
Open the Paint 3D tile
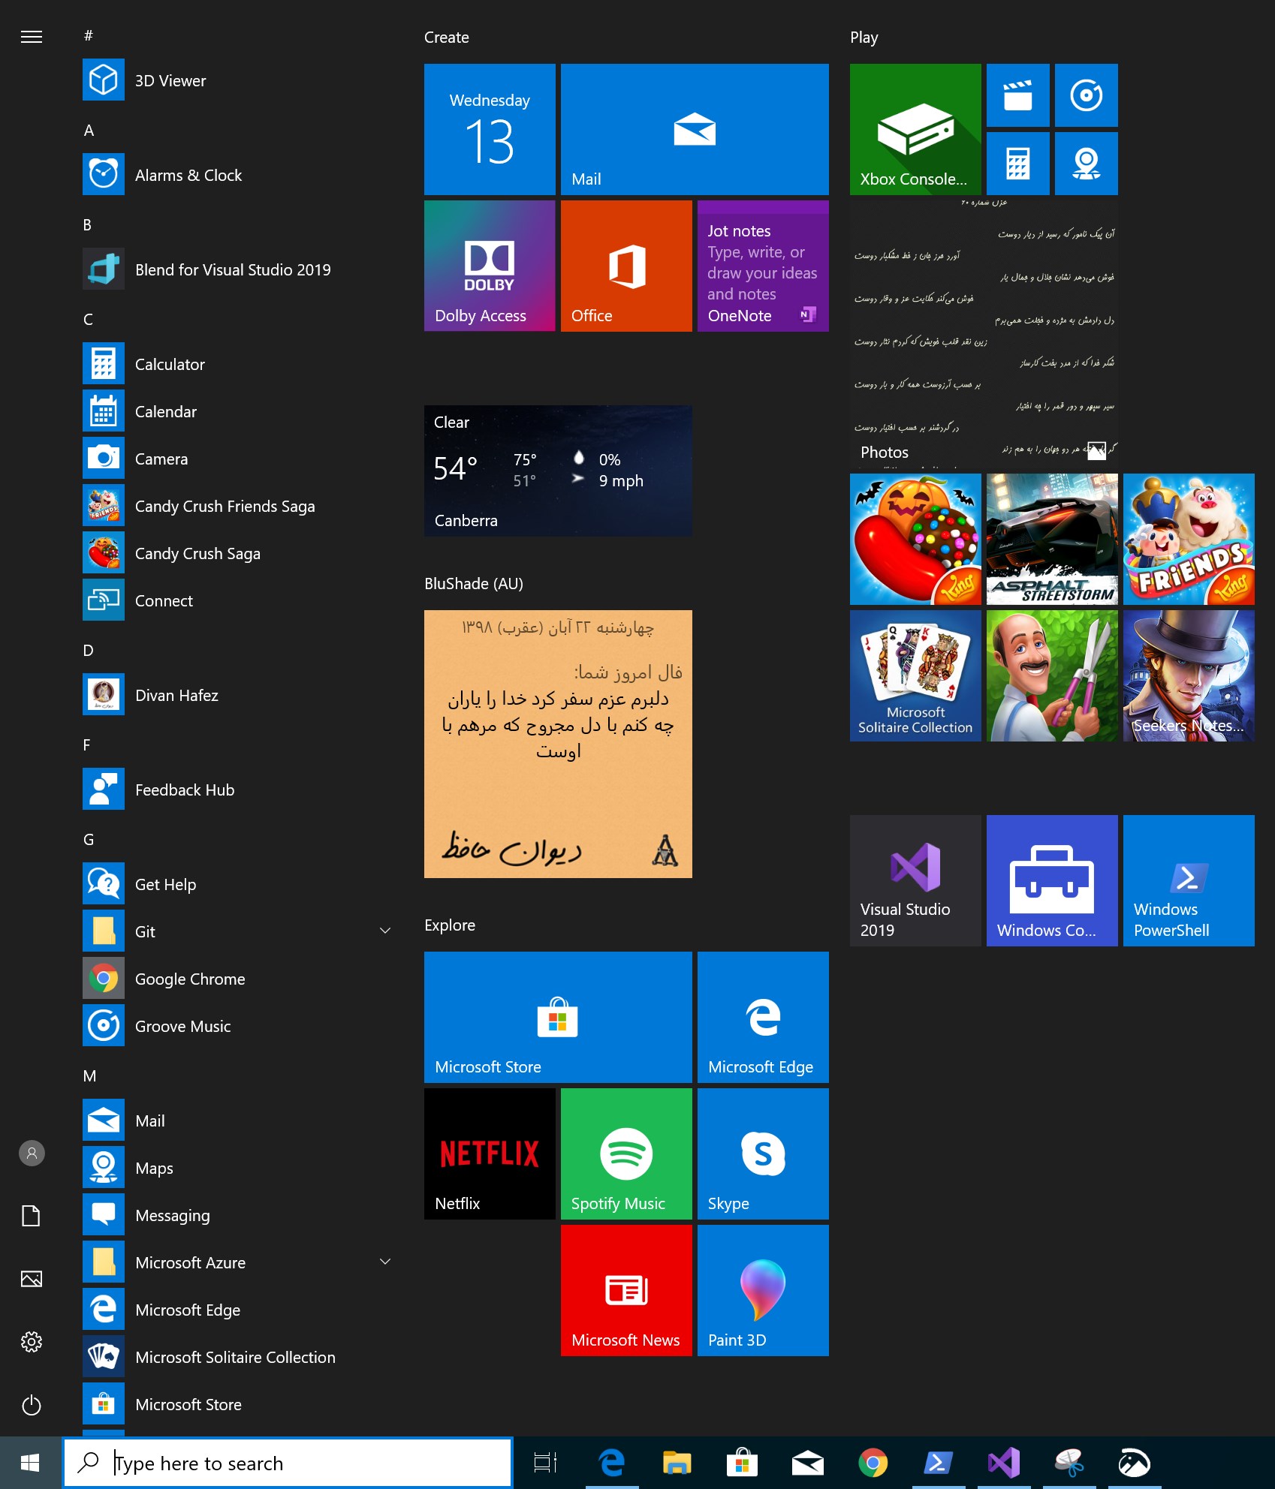(763, 1290)
